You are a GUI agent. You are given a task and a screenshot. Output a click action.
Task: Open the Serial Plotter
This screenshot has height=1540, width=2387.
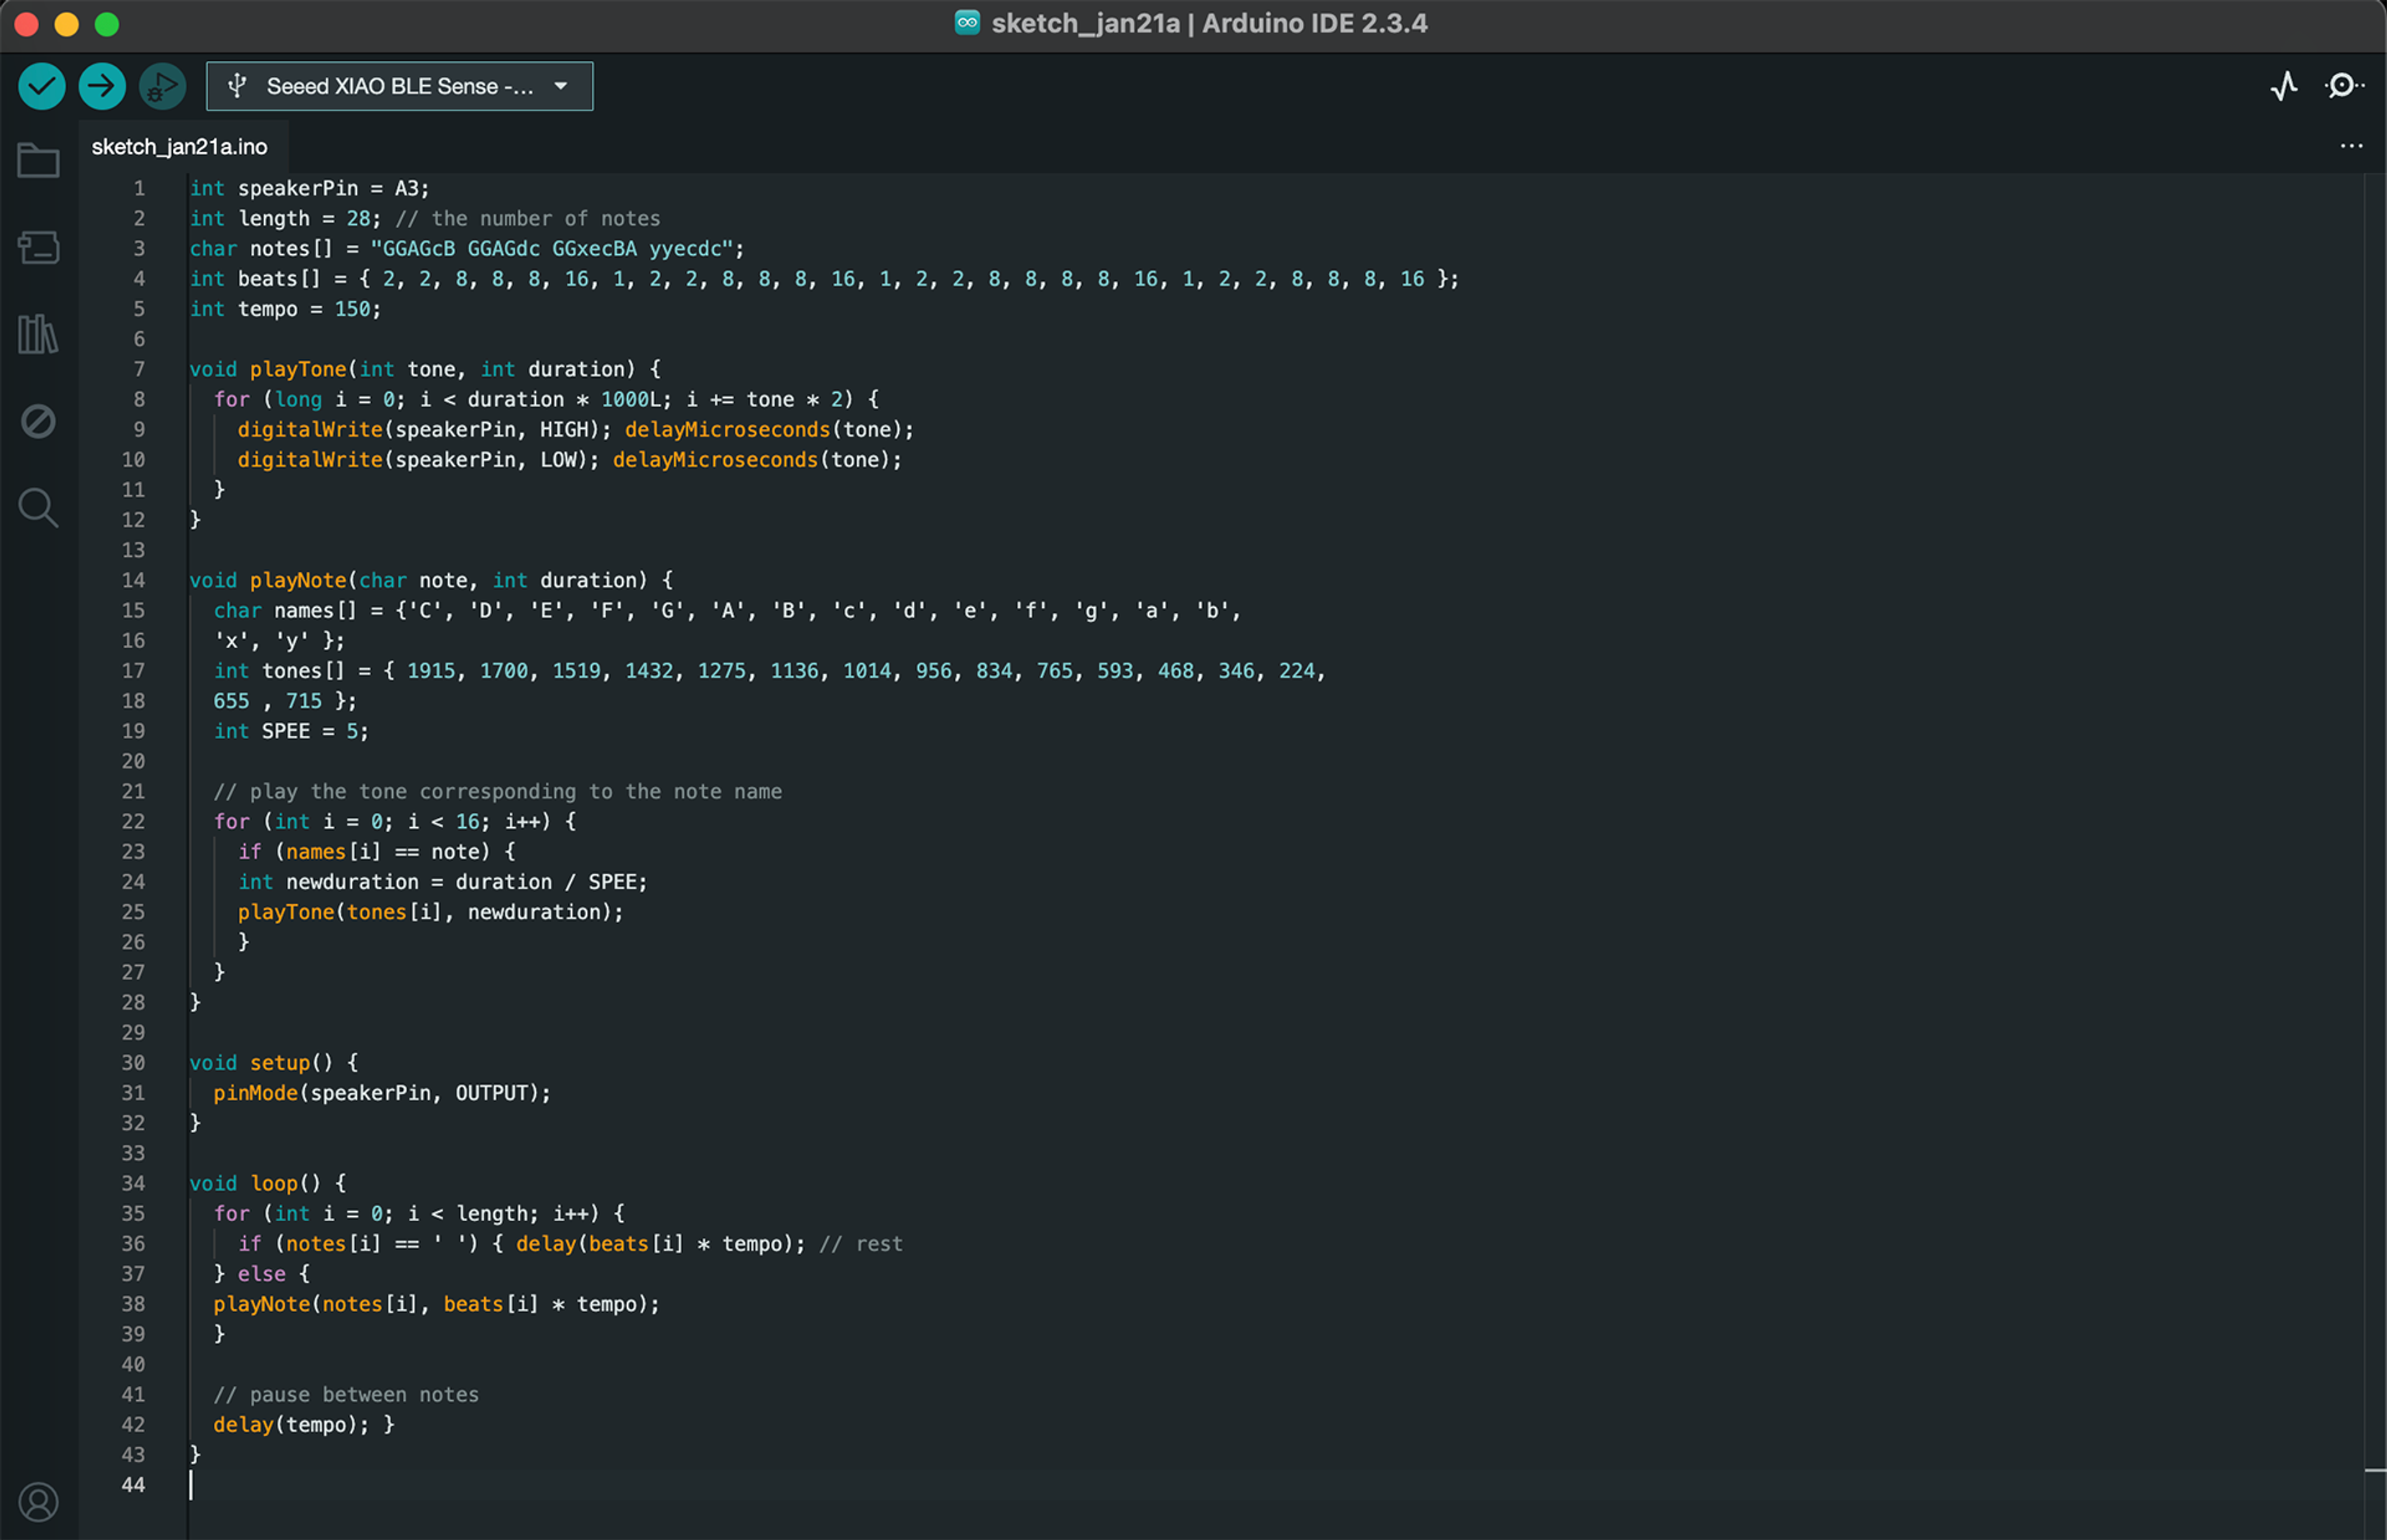coord(2283,86)
